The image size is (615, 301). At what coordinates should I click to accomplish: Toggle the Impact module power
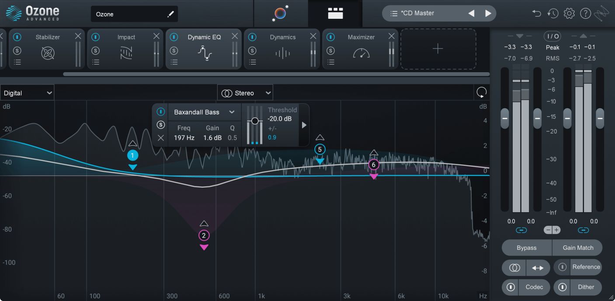[95, 37]
